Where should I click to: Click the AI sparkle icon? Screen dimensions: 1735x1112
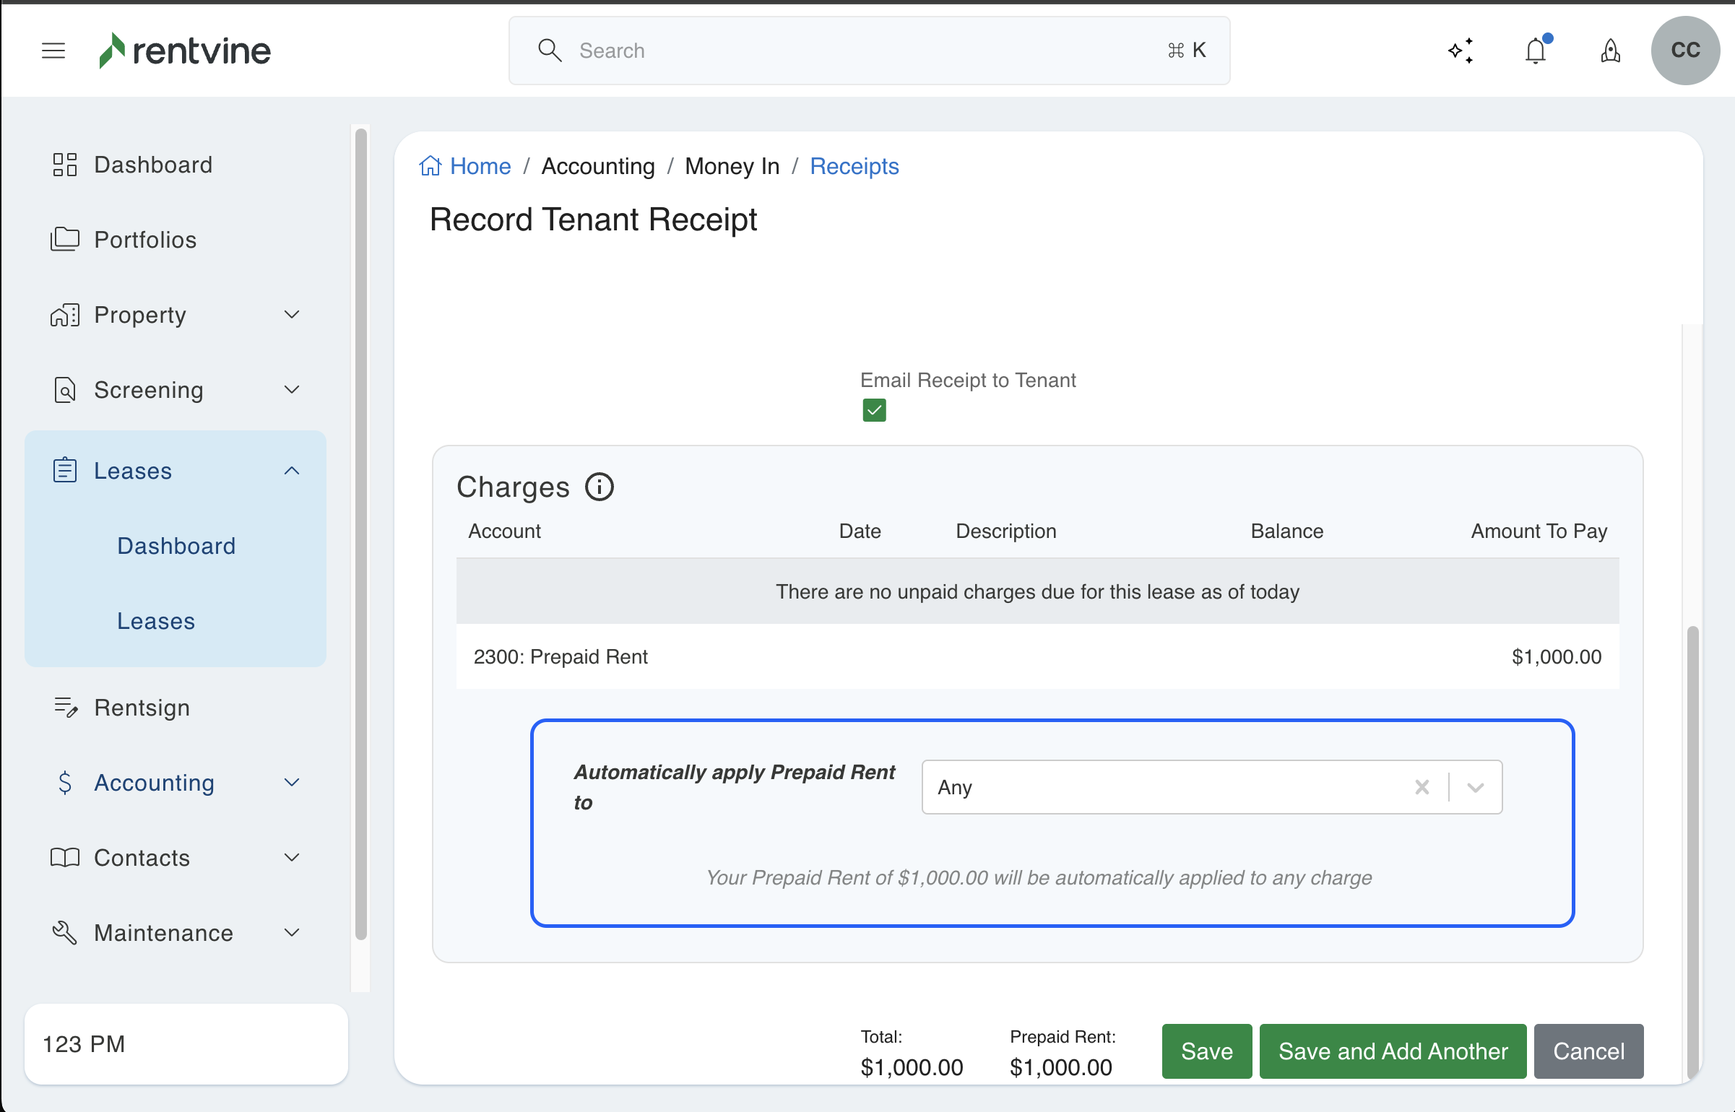[1461, 51]
